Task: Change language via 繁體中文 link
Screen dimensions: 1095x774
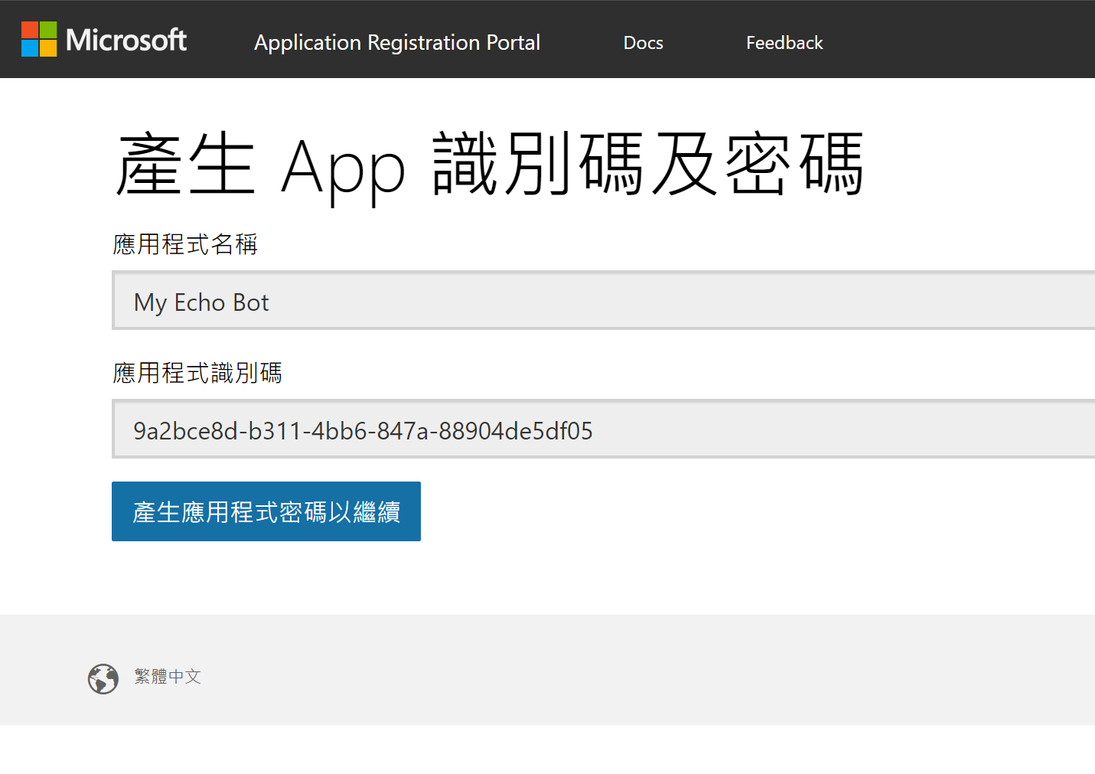Action: point(168,676)
